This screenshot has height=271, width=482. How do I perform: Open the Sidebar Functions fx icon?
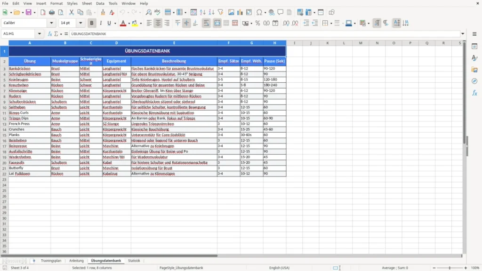coord(474,93)
